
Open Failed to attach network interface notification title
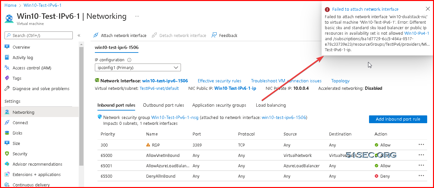365,9
